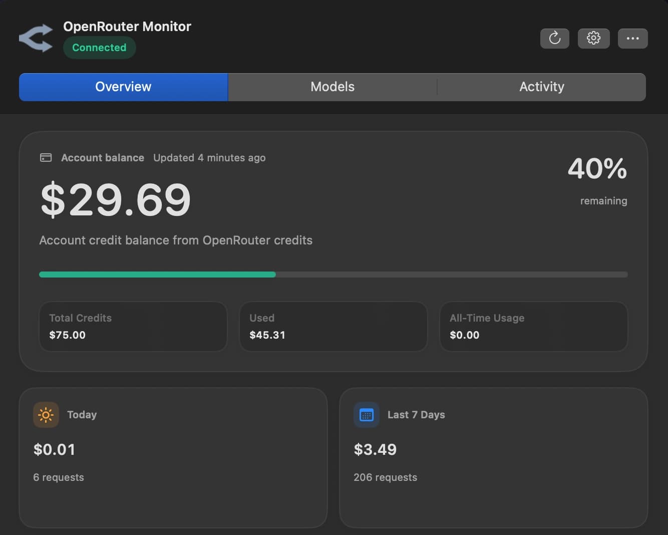Switch to the Models tab
The height and width of the screenshot is (535, 668).
(332, 87)
